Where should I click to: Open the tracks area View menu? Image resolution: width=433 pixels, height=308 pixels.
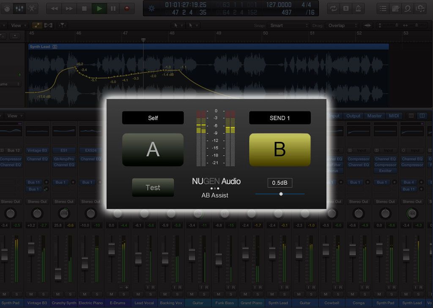tap(18, 25)
